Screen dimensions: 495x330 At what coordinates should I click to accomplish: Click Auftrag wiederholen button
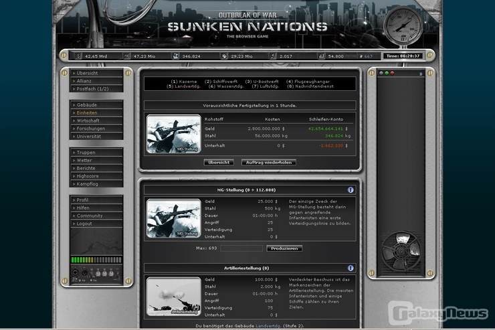coord(269,162)
